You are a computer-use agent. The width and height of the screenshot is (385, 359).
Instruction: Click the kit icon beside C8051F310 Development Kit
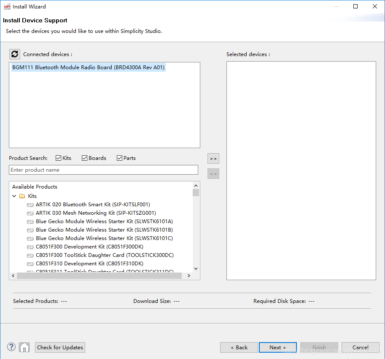[x=30, y=264]
